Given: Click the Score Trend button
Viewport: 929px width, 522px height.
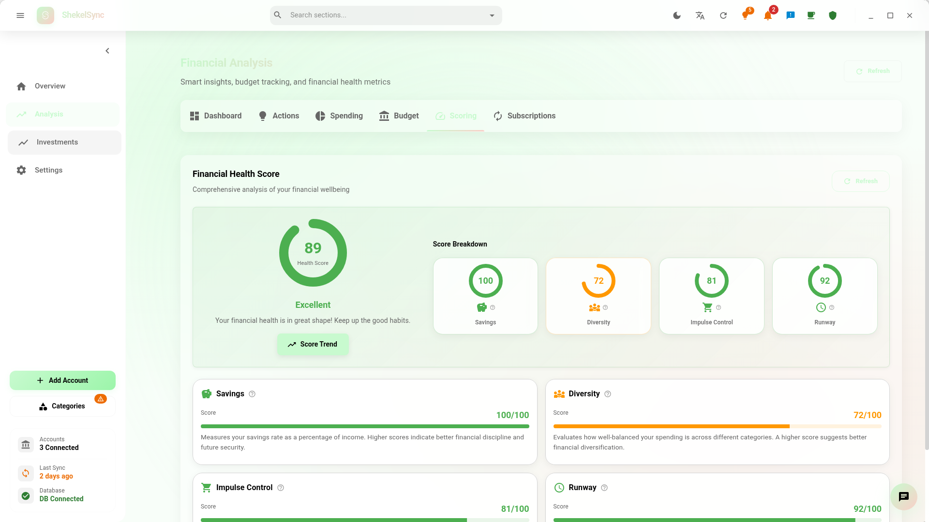Looking at the screenshot, I should point(313,344).
